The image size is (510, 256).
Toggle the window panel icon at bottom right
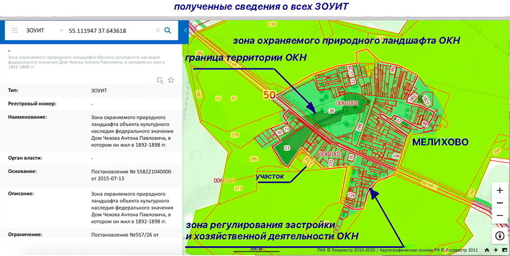tap(504, 250)
